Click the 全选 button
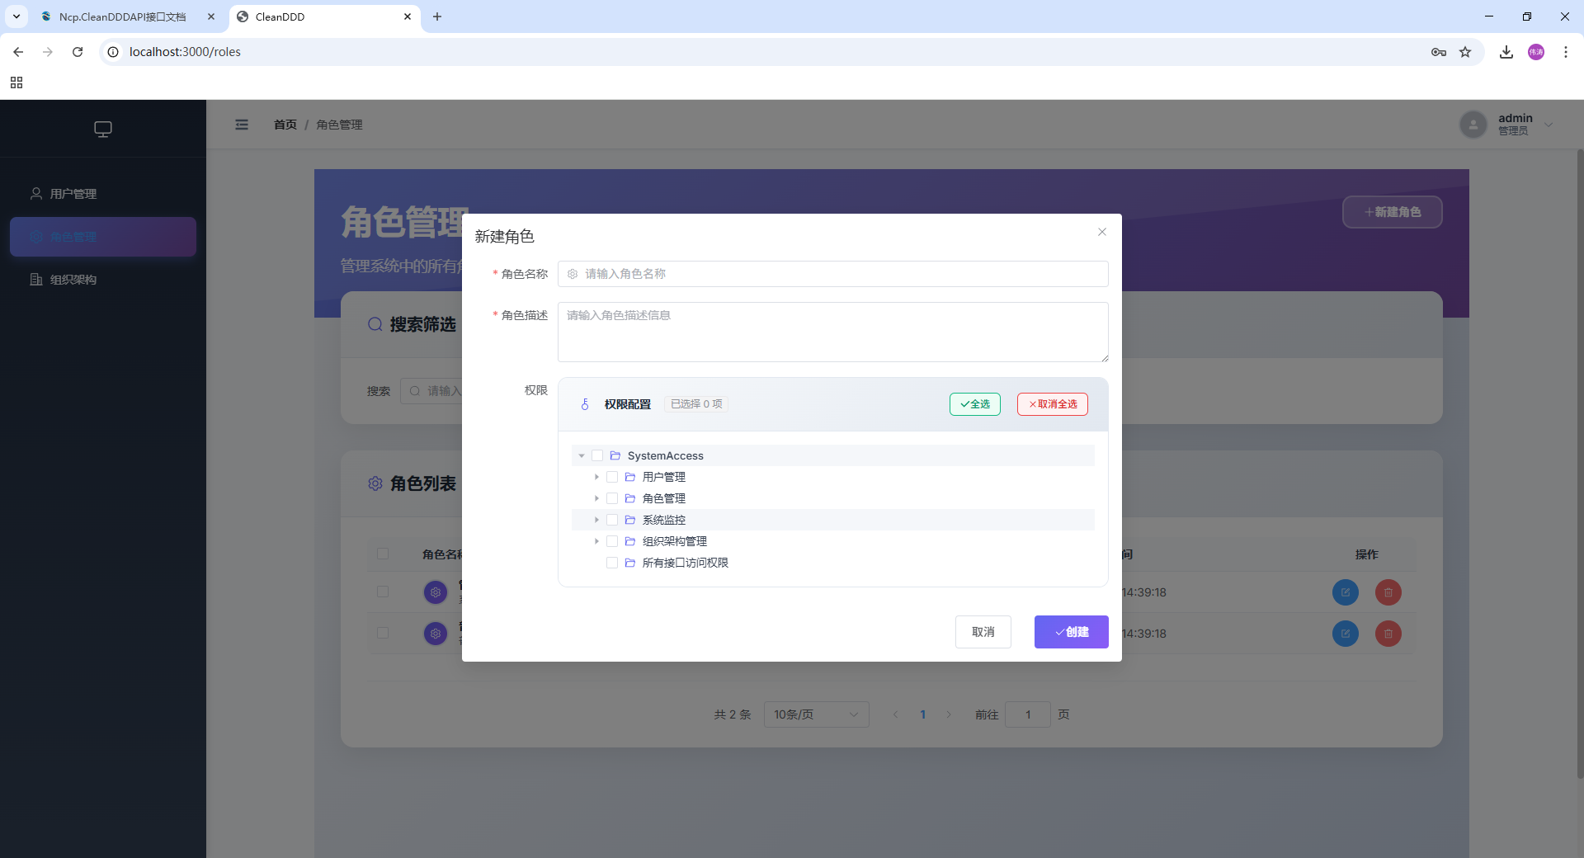This screenshot has height=858, width=1584. [975, 404]
